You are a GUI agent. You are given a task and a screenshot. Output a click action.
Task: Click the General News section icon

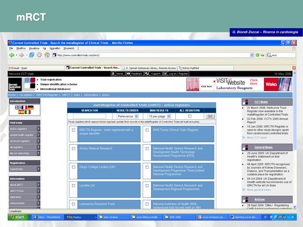[x=245, y=147]
